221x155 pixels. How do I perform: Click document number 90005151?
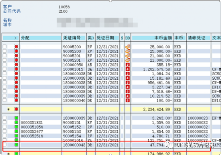tap(72, 122)
